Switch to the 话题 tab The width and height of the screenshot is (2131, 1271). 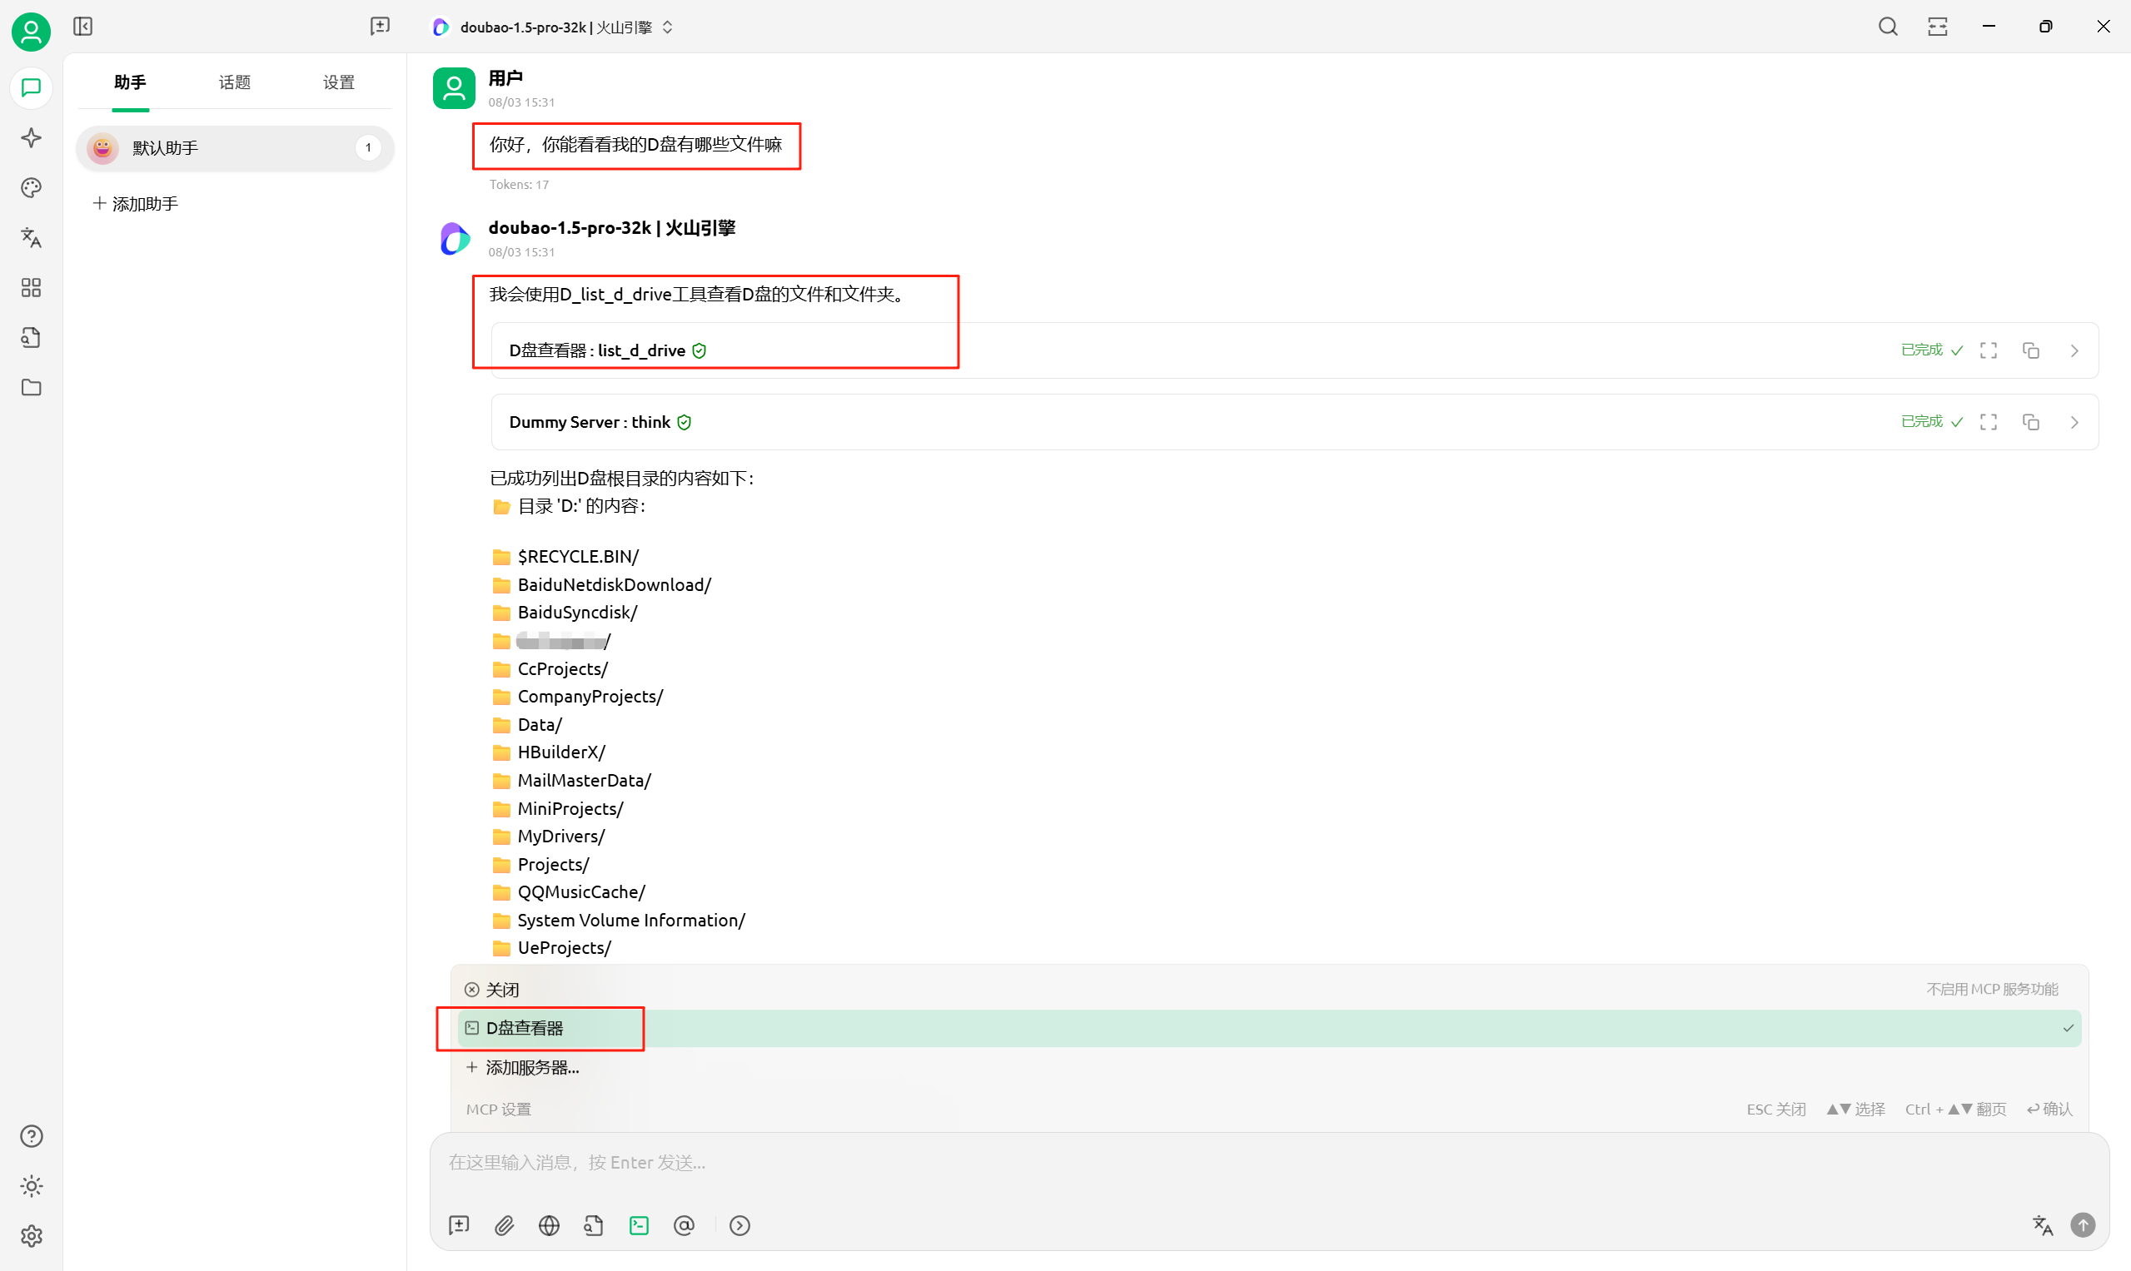click(235, 82)
